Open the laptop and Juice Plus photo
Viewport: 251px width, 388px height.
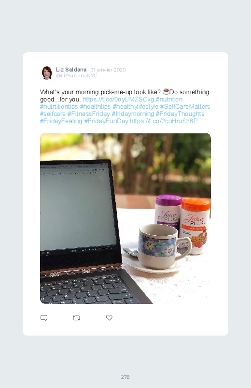[125, 218]
